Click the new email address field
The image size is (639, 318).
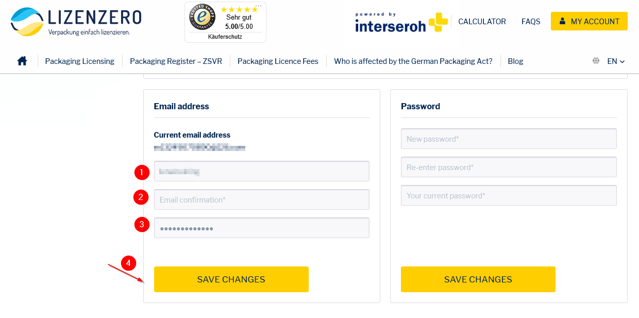tap(262, 171)
